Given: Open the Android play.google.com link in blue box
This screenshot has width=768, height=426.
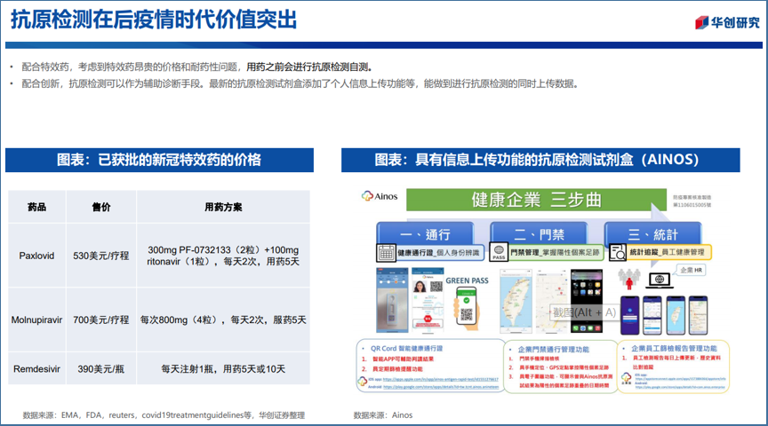Looking at the screenshot, I should coord(440,387).
